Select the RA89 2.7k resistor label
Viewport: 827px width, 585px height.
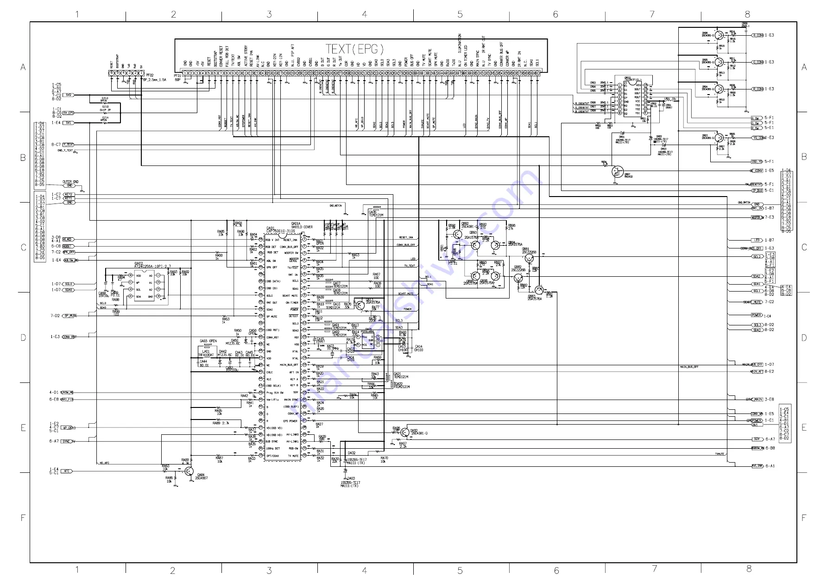click(221, 423)
